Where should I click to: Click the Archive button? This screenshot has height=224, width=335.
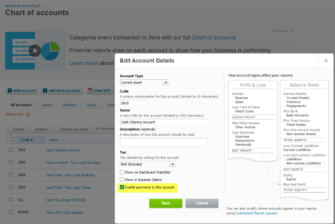[x=41, y=129]
